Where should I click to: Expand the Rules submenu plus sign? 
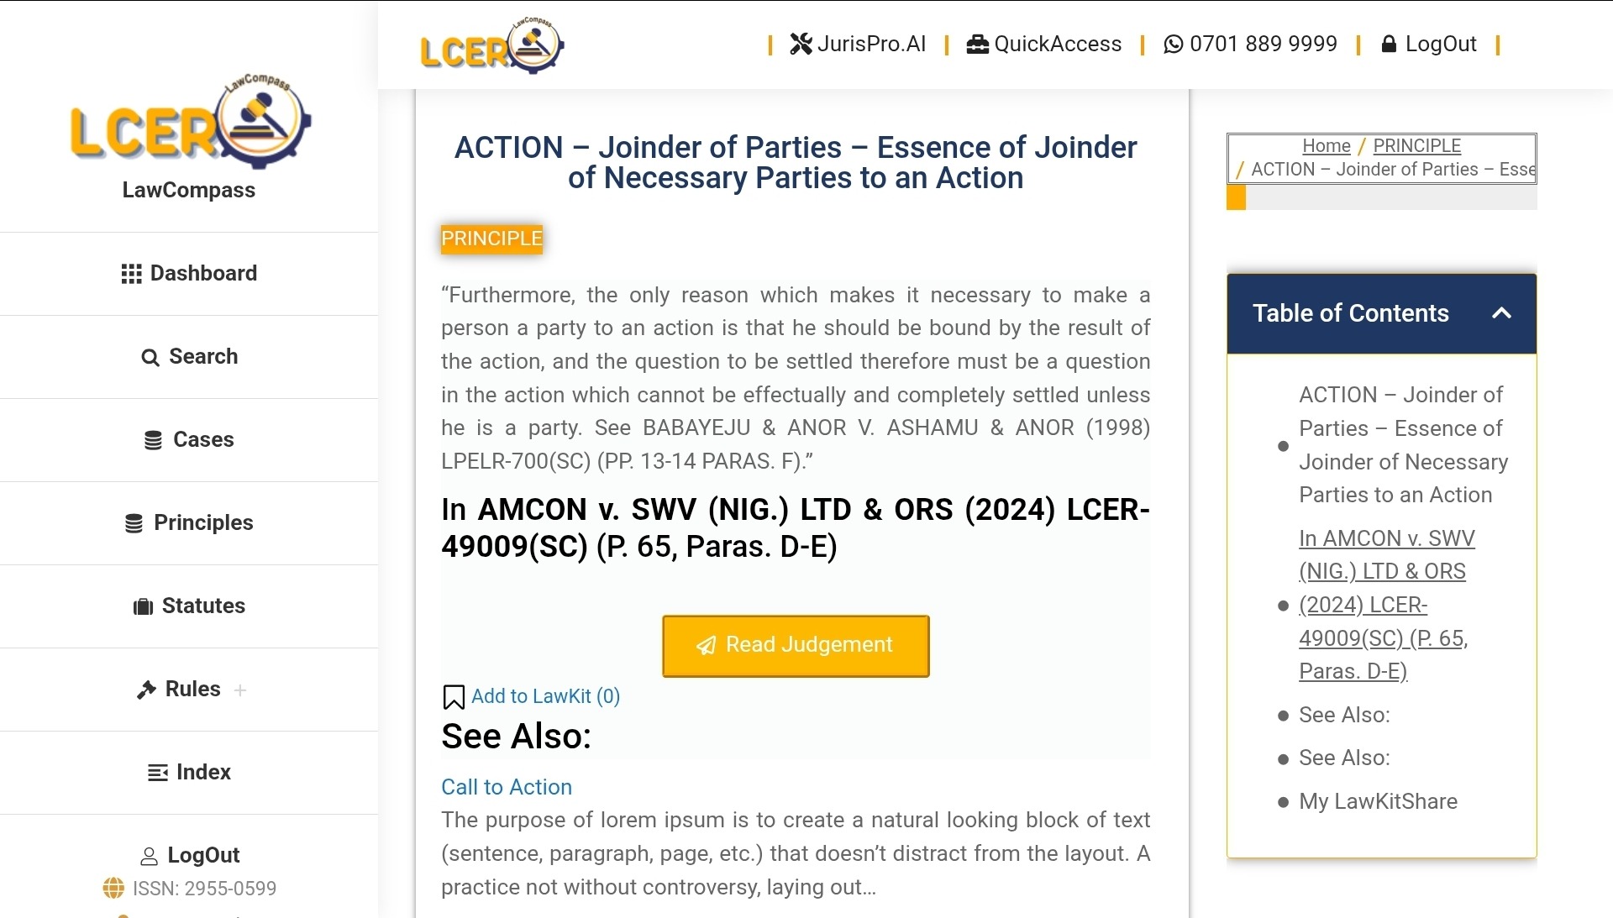[x=240, y=690]
